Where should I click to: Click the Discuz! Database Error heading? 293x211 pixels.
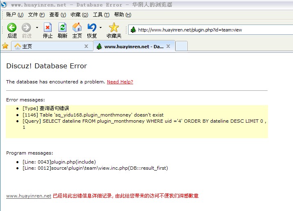pyautogui.click(x=47, y=66)
